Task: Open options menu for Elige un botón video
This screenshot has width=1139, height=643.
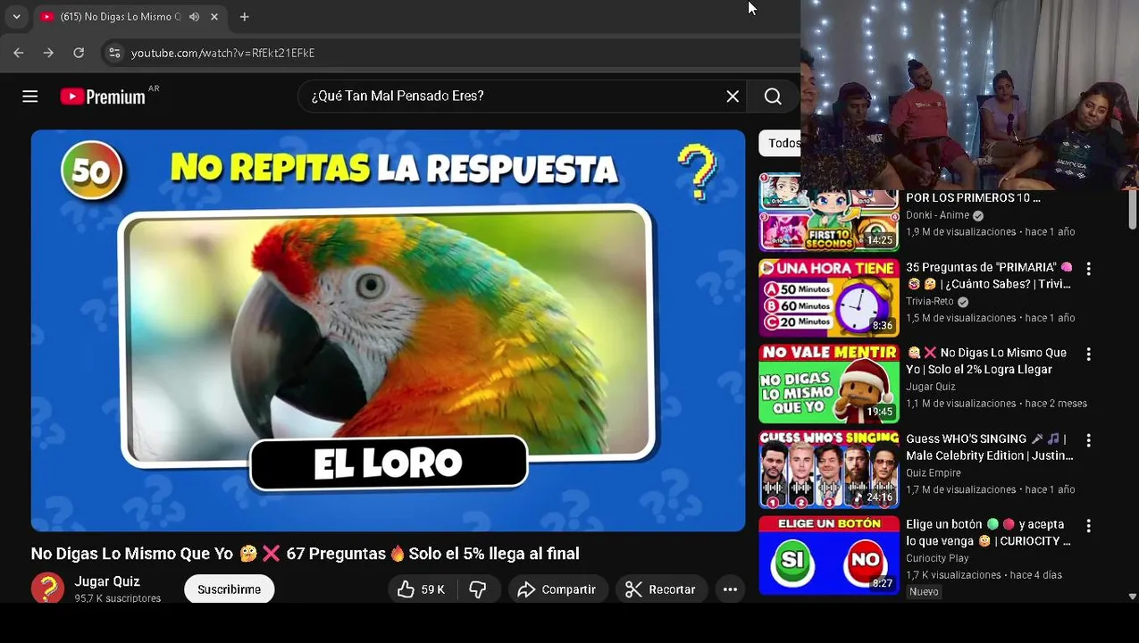Action: point(1088,526)
